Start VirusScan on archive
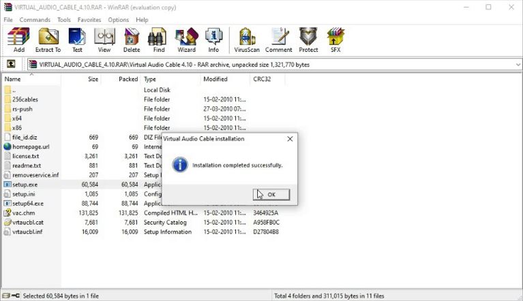Viewport: 523px width, 301px height. pos(247,40)
